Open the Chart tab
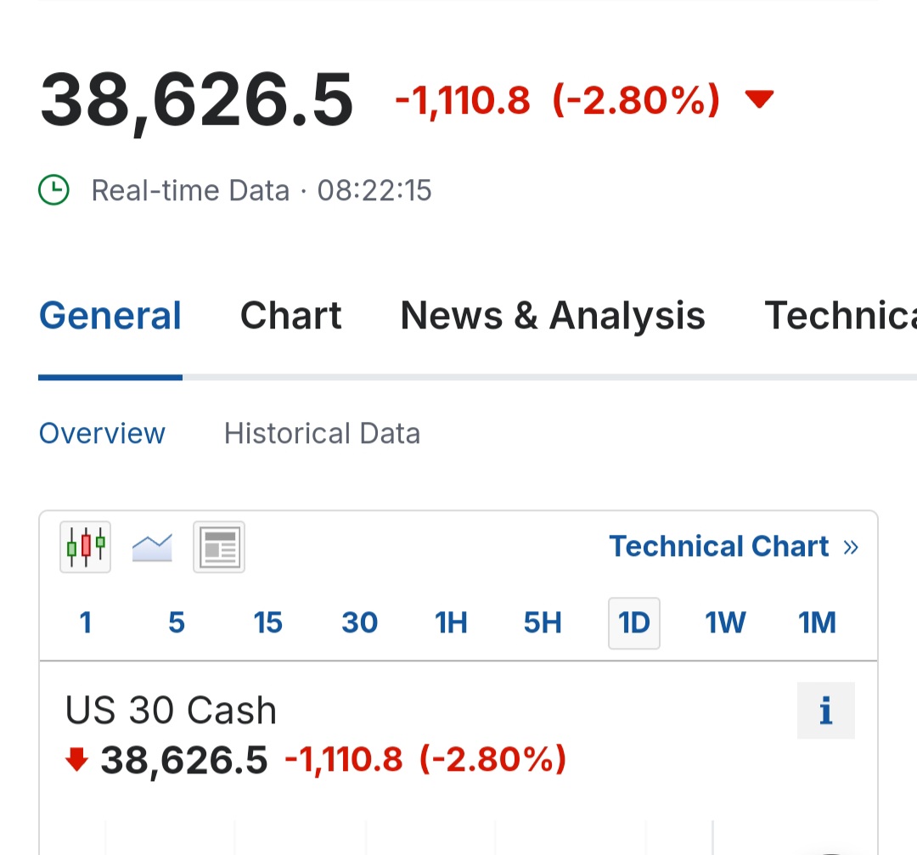Screen dimensions: 917x855 pyautogui.click(x=290, y=316)
